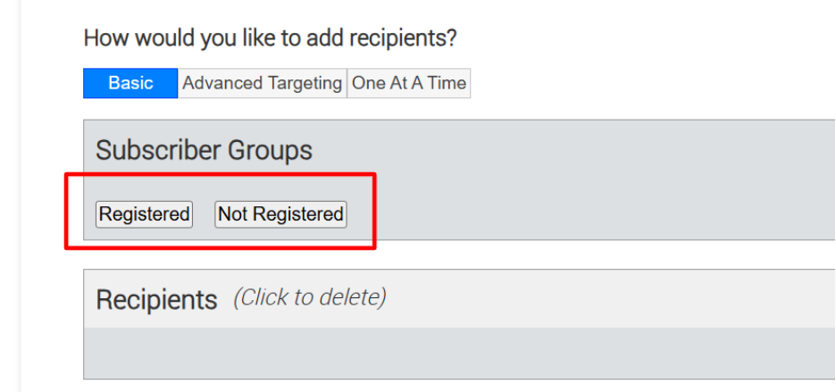Click the empty recipients list area
This screenshot has height=392, width=836.
(x=447, y=353)
